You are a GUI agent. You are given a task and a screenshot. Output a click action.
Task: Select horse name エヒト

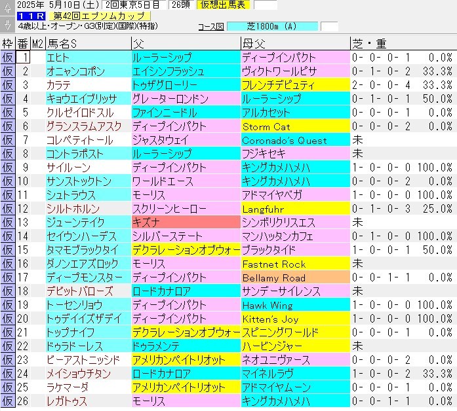[89, 58]
